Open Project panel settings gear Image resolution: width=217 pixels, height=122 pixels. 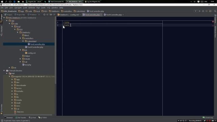click(x=51, y=15)
